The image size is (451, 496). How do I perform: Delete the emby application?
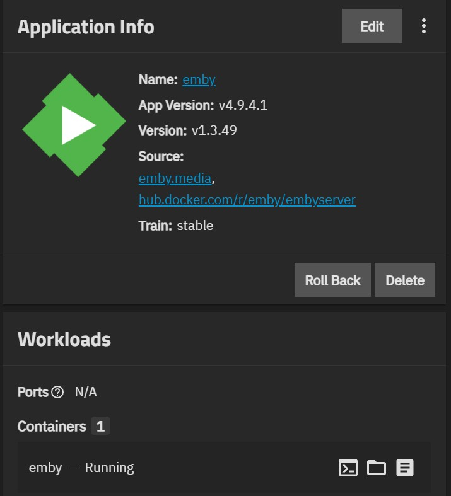point(405,280)
